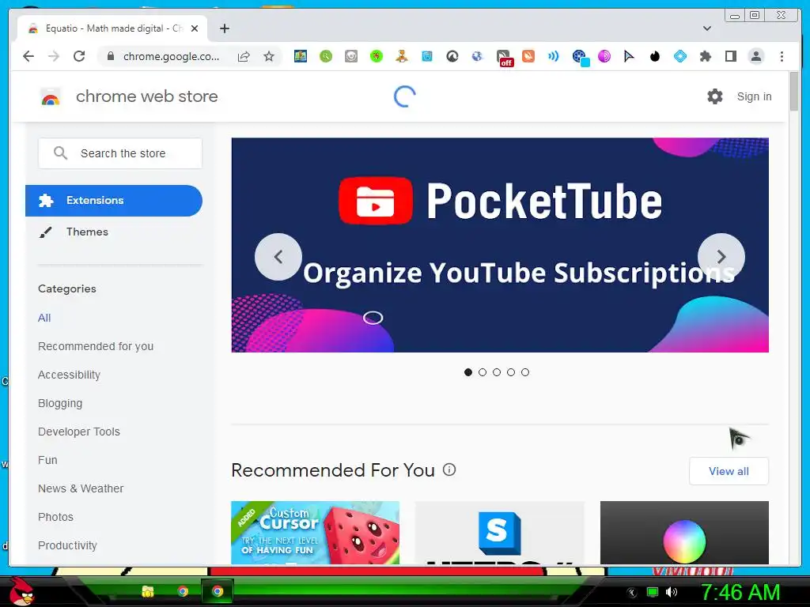
Task: Open the Accessibility category
Action: (x=70, y=375)
